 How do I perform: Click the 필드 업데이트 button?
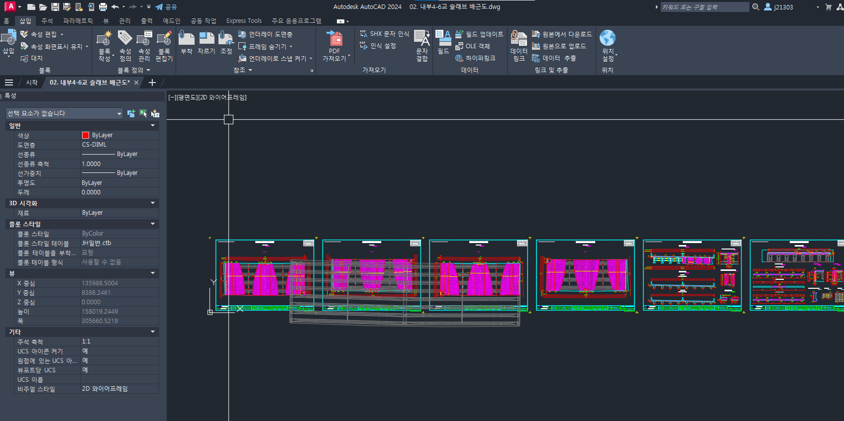(x=479, y=34)
